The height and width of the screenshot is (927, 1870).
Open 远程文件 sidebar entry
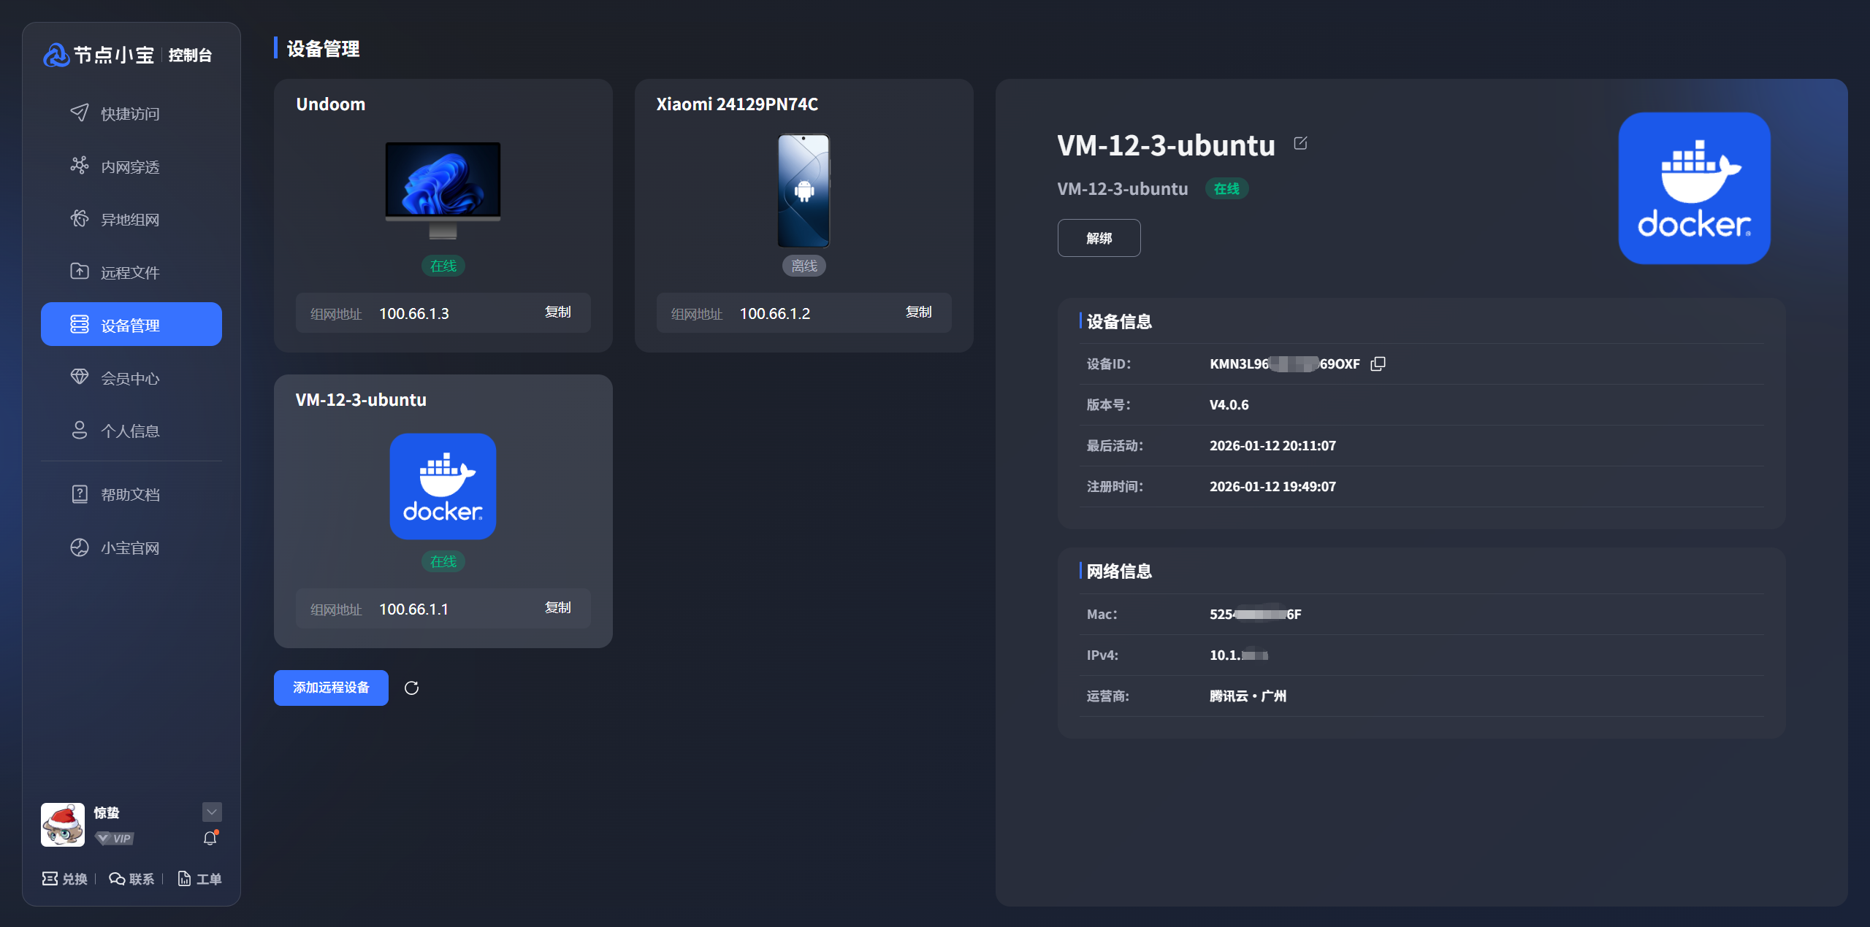[130, 272]
